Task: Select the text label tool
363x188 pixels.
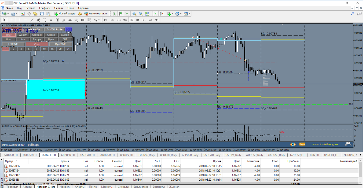Action: pyautogui.click(x=51, y=20)
